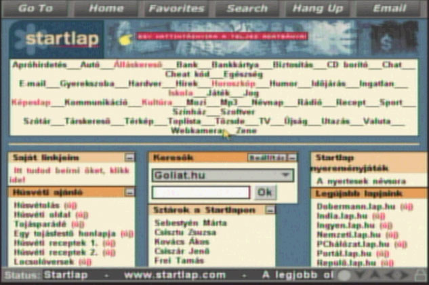Follow the Cheat kód link
This screenshot has height=285, width=429.
pyautogui.click(x=188, y=74)
